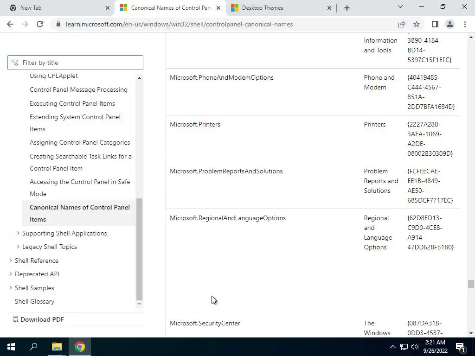Focus the Filter by title field
Viewport: 475px width, 356px height.
[75, 63]
